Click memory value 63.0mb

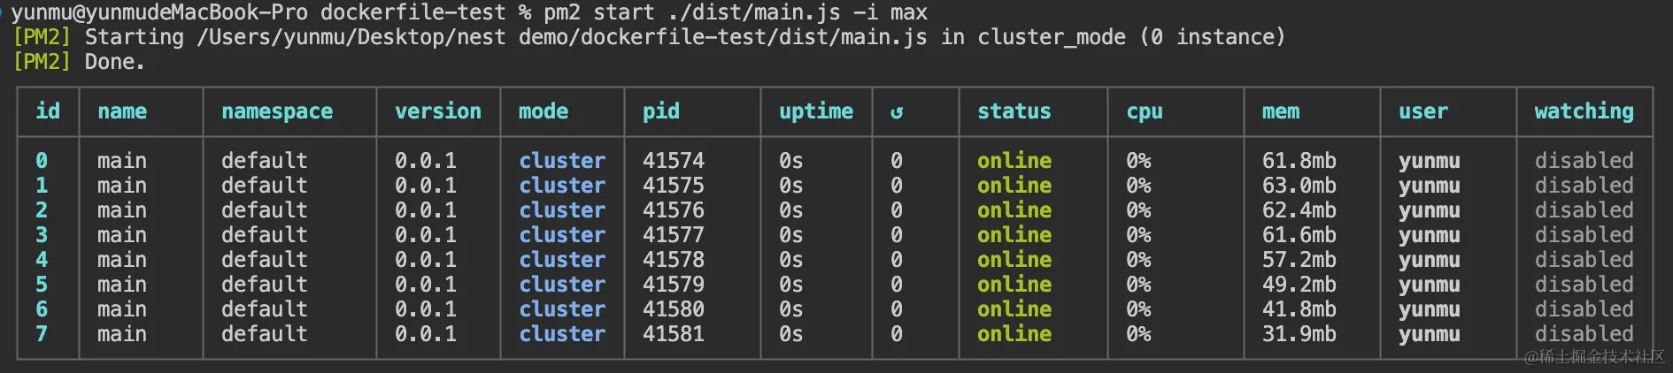[x=1299, y=186]
